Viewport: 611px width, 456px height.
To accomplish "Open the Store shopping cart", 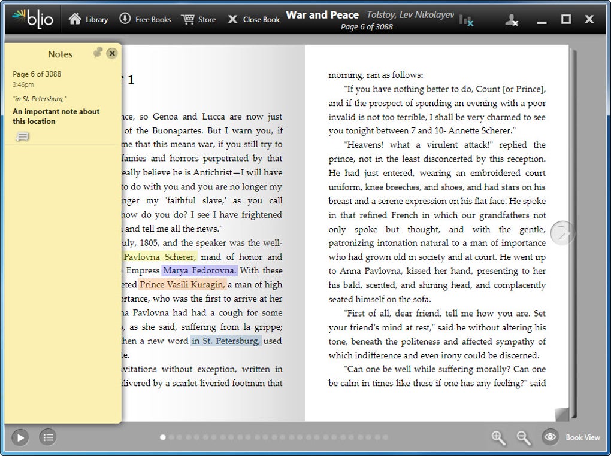I will 188,19.
